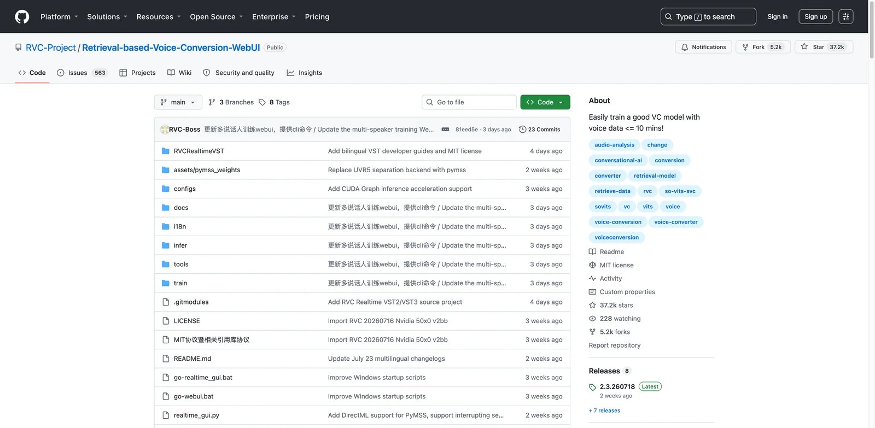This screenshot has width=875, height=428.
Task: Click the i18n folder icon
Action: pos(166,226)
